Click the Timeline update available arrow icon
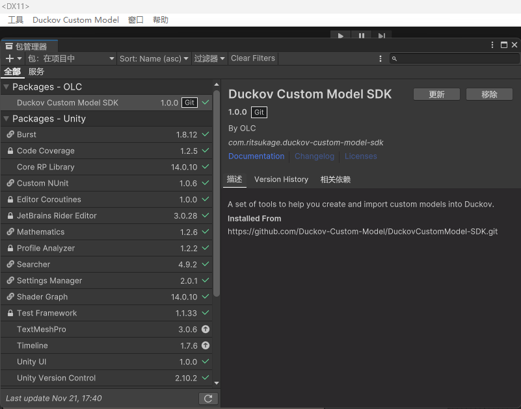The height and width of the screenshot is (409, 521). click(x=206, y=345)
